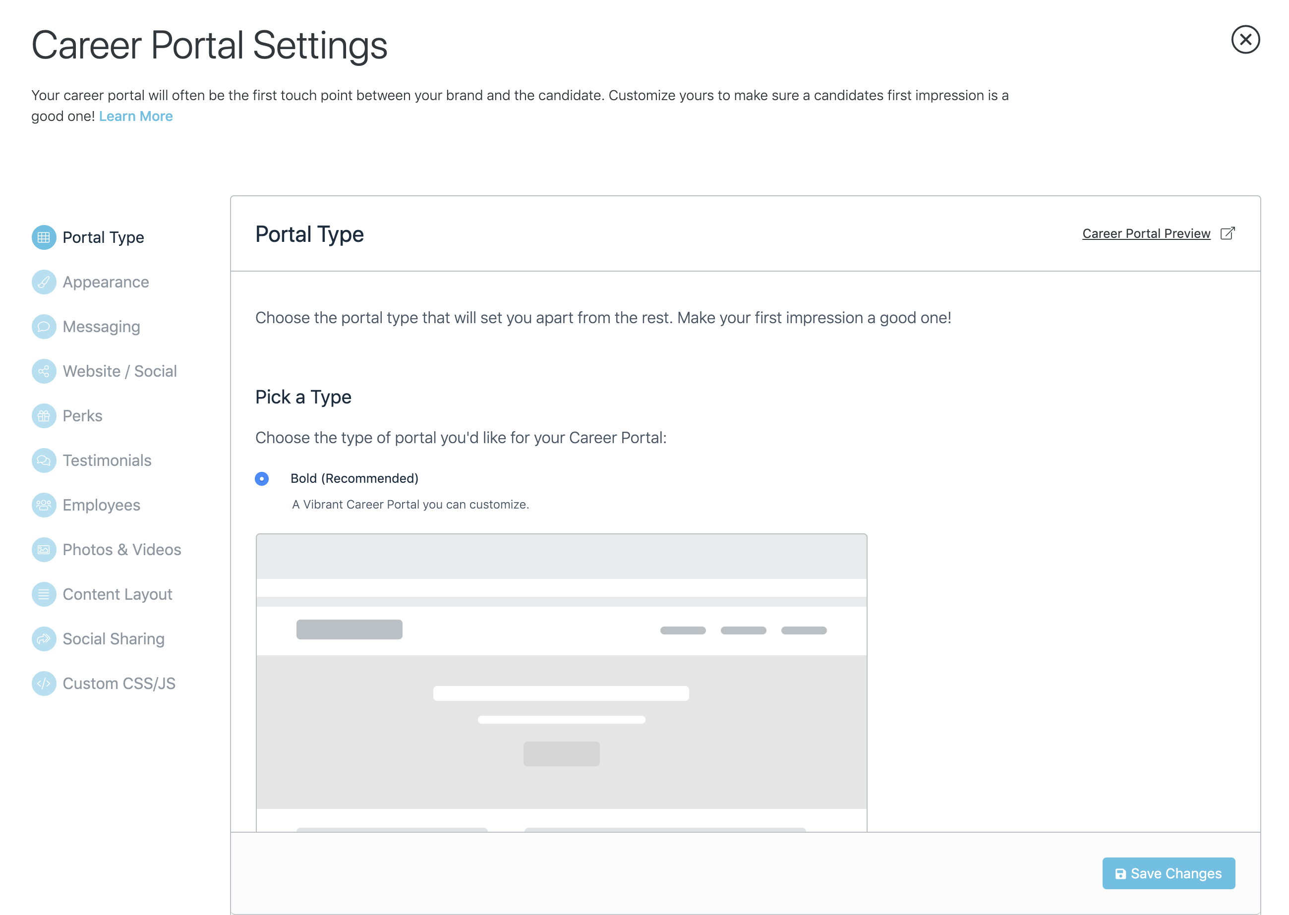This screenshot has width=1289, height=915.
Task: Click the Website / Social share icon
Action: pyautogui.click(x=44, y=371)
